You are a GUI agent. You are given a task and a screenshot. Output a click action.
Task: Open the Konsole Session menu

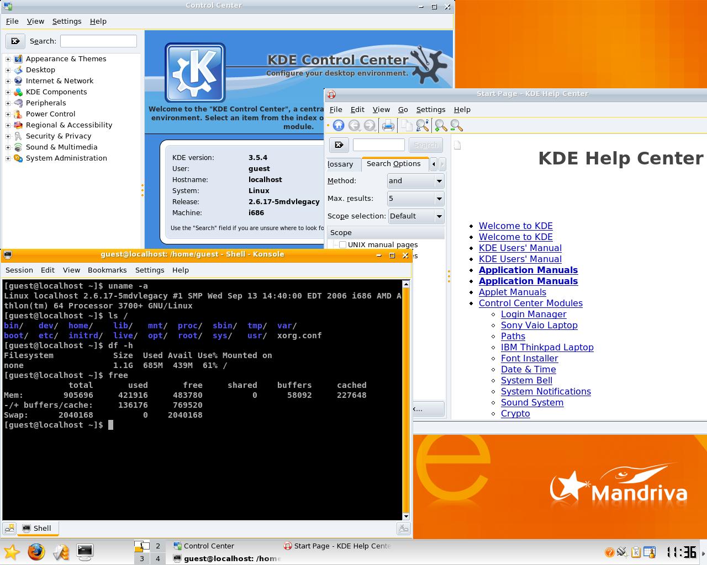point(19,270)
